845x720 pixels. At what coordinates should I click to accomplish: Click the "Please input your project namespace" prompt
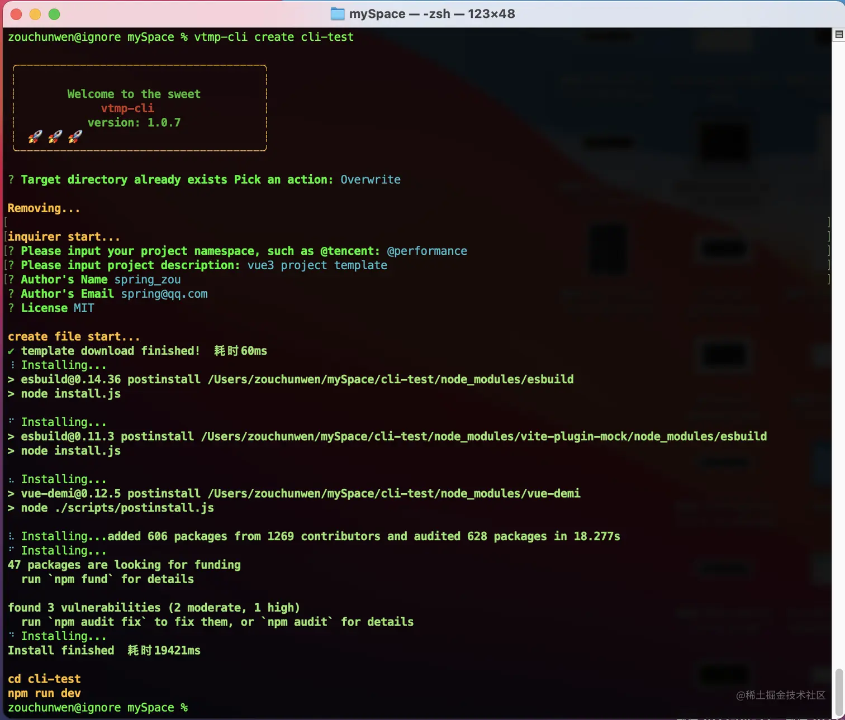tap(200, 251)
